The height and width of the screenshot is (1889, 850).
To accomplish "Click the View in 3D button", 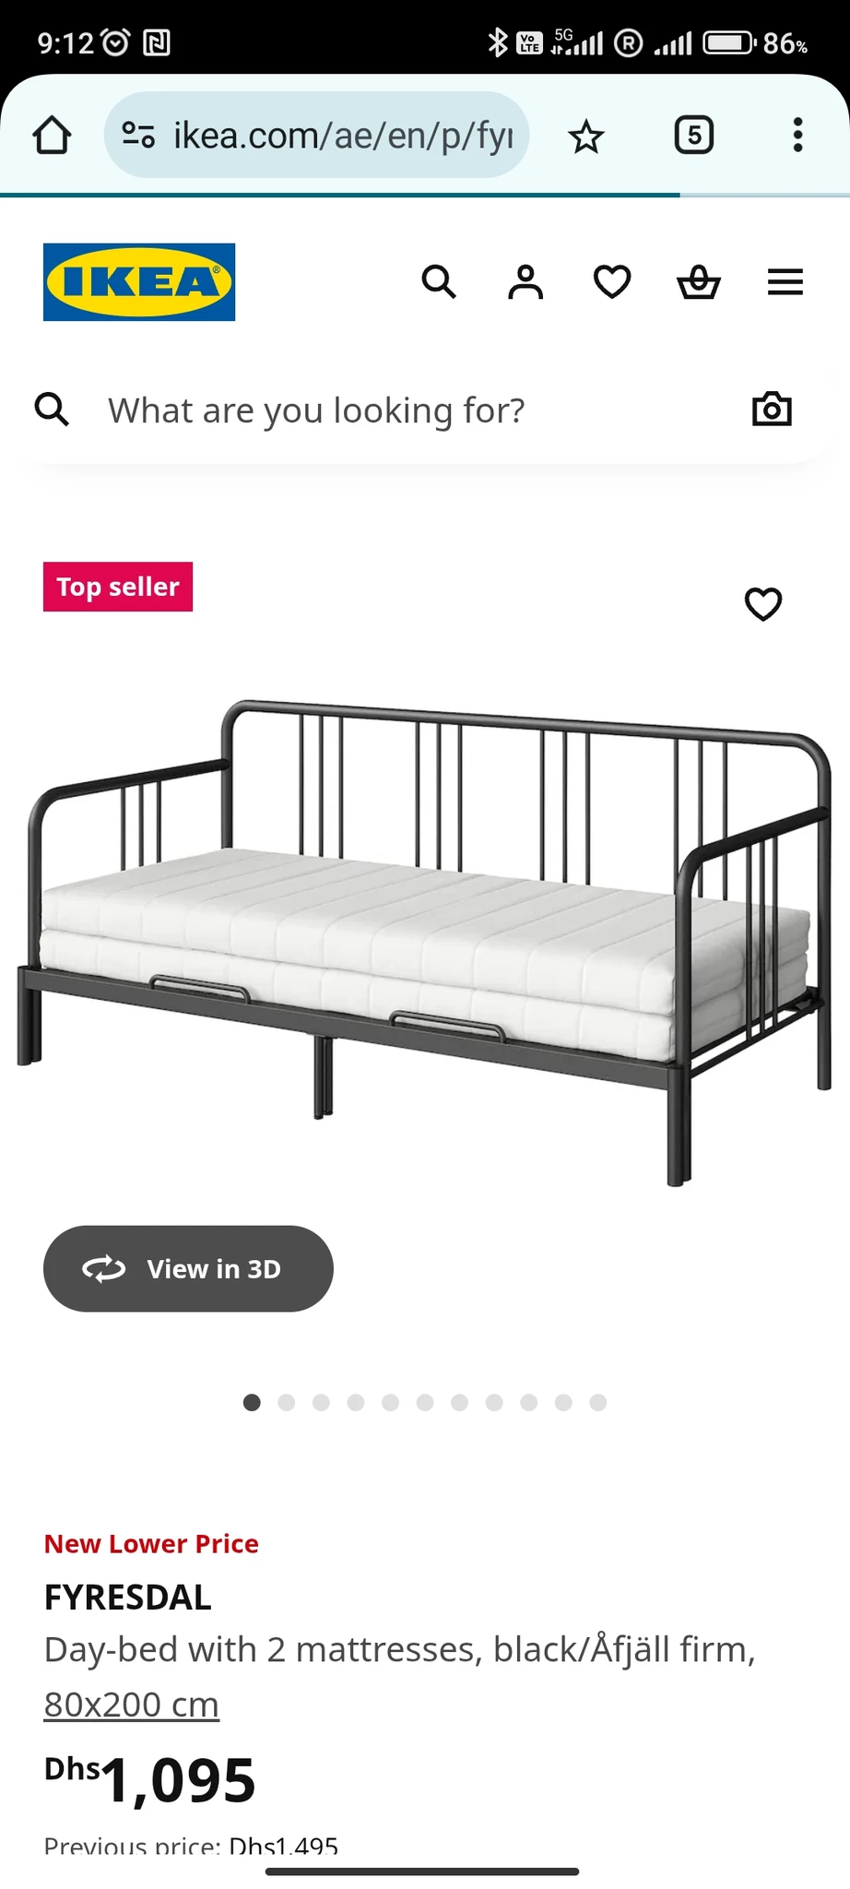I will pos(188,1268).
